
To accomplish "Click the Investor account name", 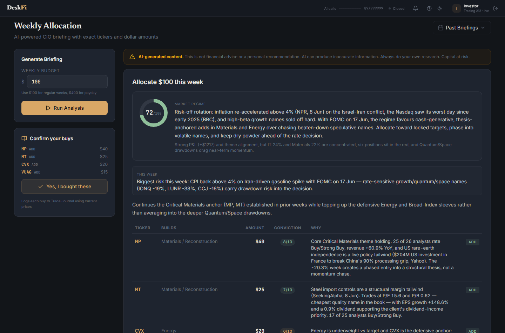I will click(471, 6).
